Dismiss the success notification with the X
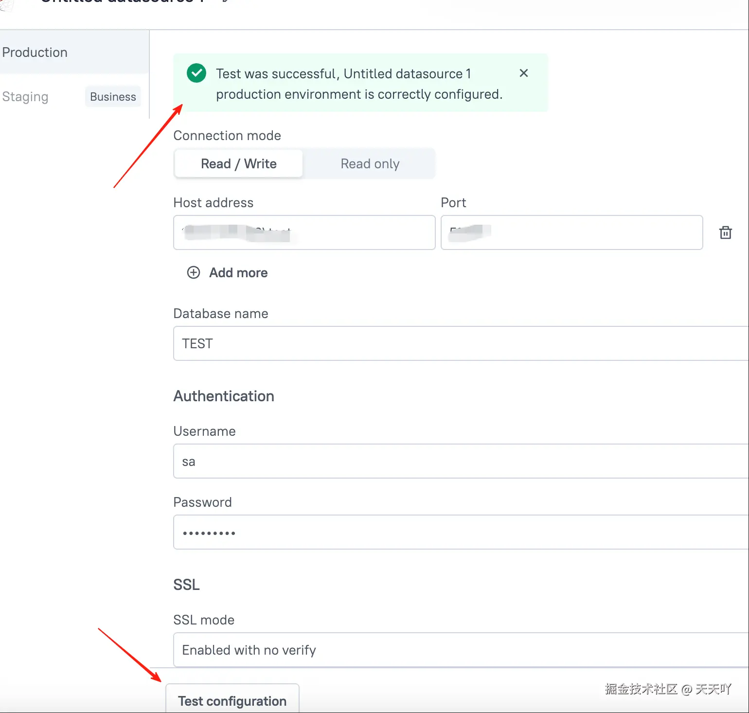Screen dimensions: 749x713 click(x=524, y=73)
